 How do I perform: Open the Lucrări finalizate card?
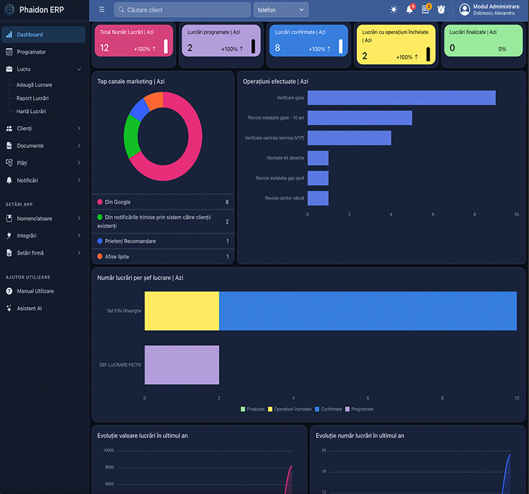click(x=483, y=40)
